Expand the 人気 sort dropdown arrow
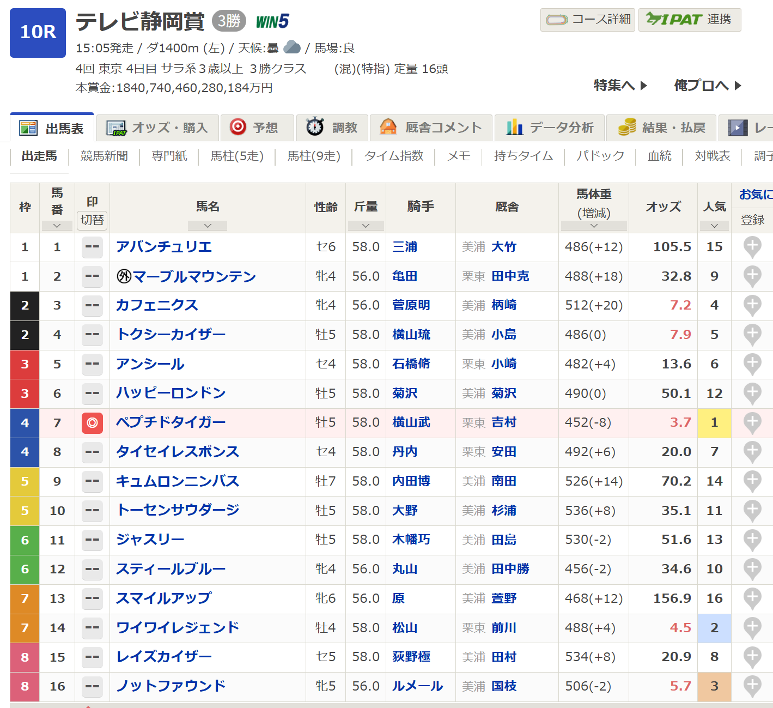Image resolution: width=773 pixels, height=708 pixels. pyautogui.click(x=714, y=226)
